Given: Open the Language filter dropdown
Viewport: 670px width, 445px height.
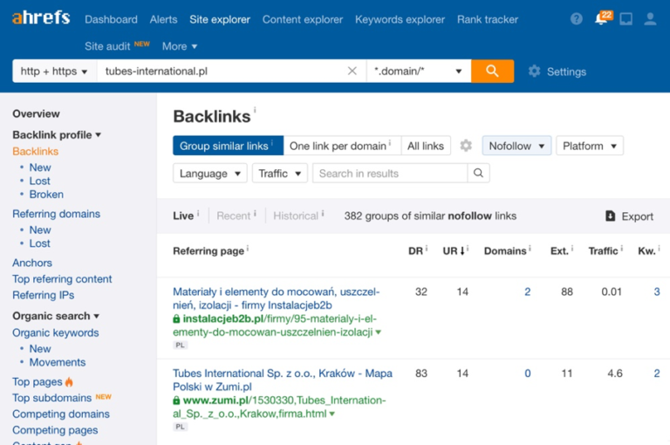Looking at the screenshot, I should click(209, 173).
